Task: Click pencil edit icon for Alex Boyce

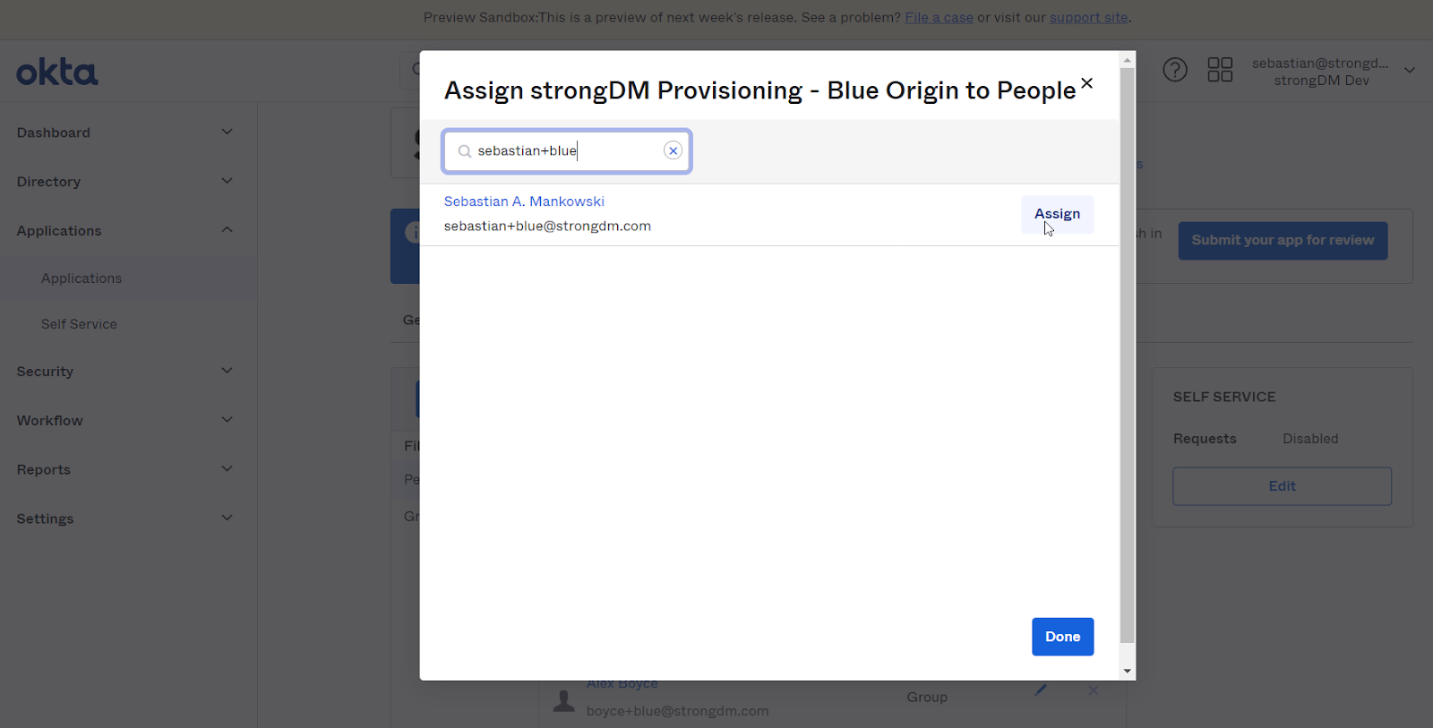Action: [1040, 690]
